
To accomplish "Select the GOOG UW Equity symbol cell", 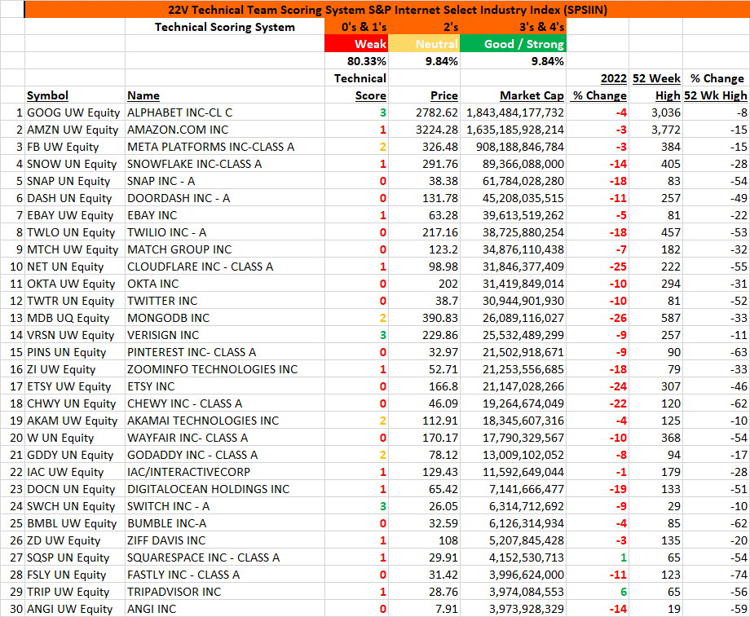I will [75, 112].
